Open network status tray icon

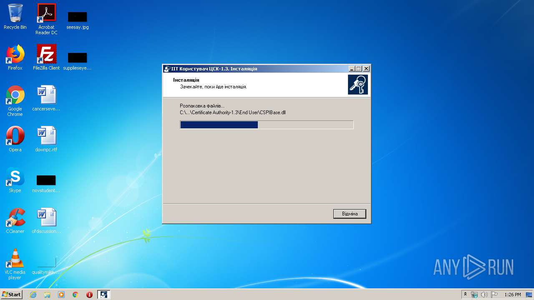point(474,295)
